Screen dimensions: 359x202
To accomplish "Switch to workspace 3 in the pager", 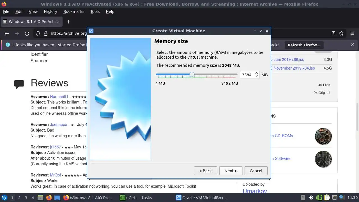I will [26, 198].
